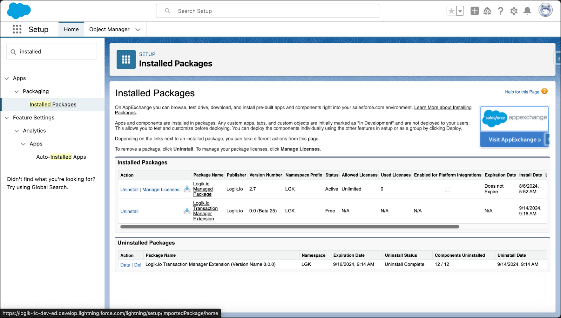Open Help for this Page link
Image resolution: width=561 pixels, height=318 pixels.
[522, 92]
